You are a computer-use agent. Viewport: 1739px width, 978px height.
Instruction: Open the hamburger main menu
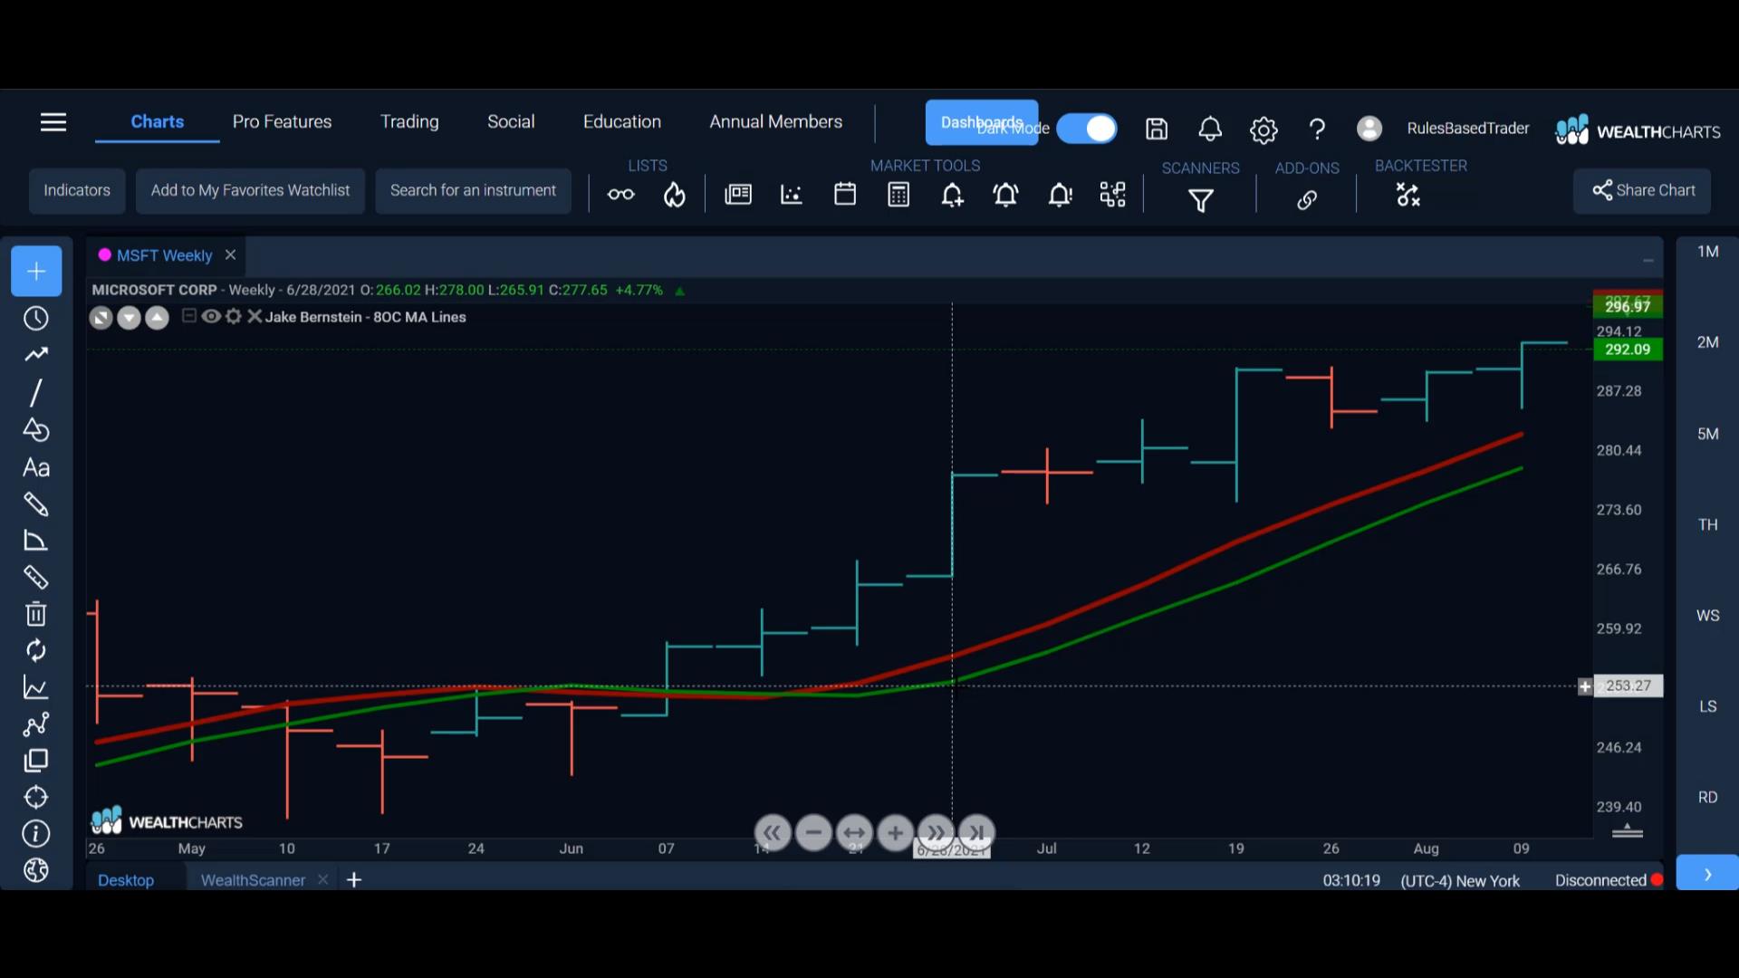pos(53,122)
